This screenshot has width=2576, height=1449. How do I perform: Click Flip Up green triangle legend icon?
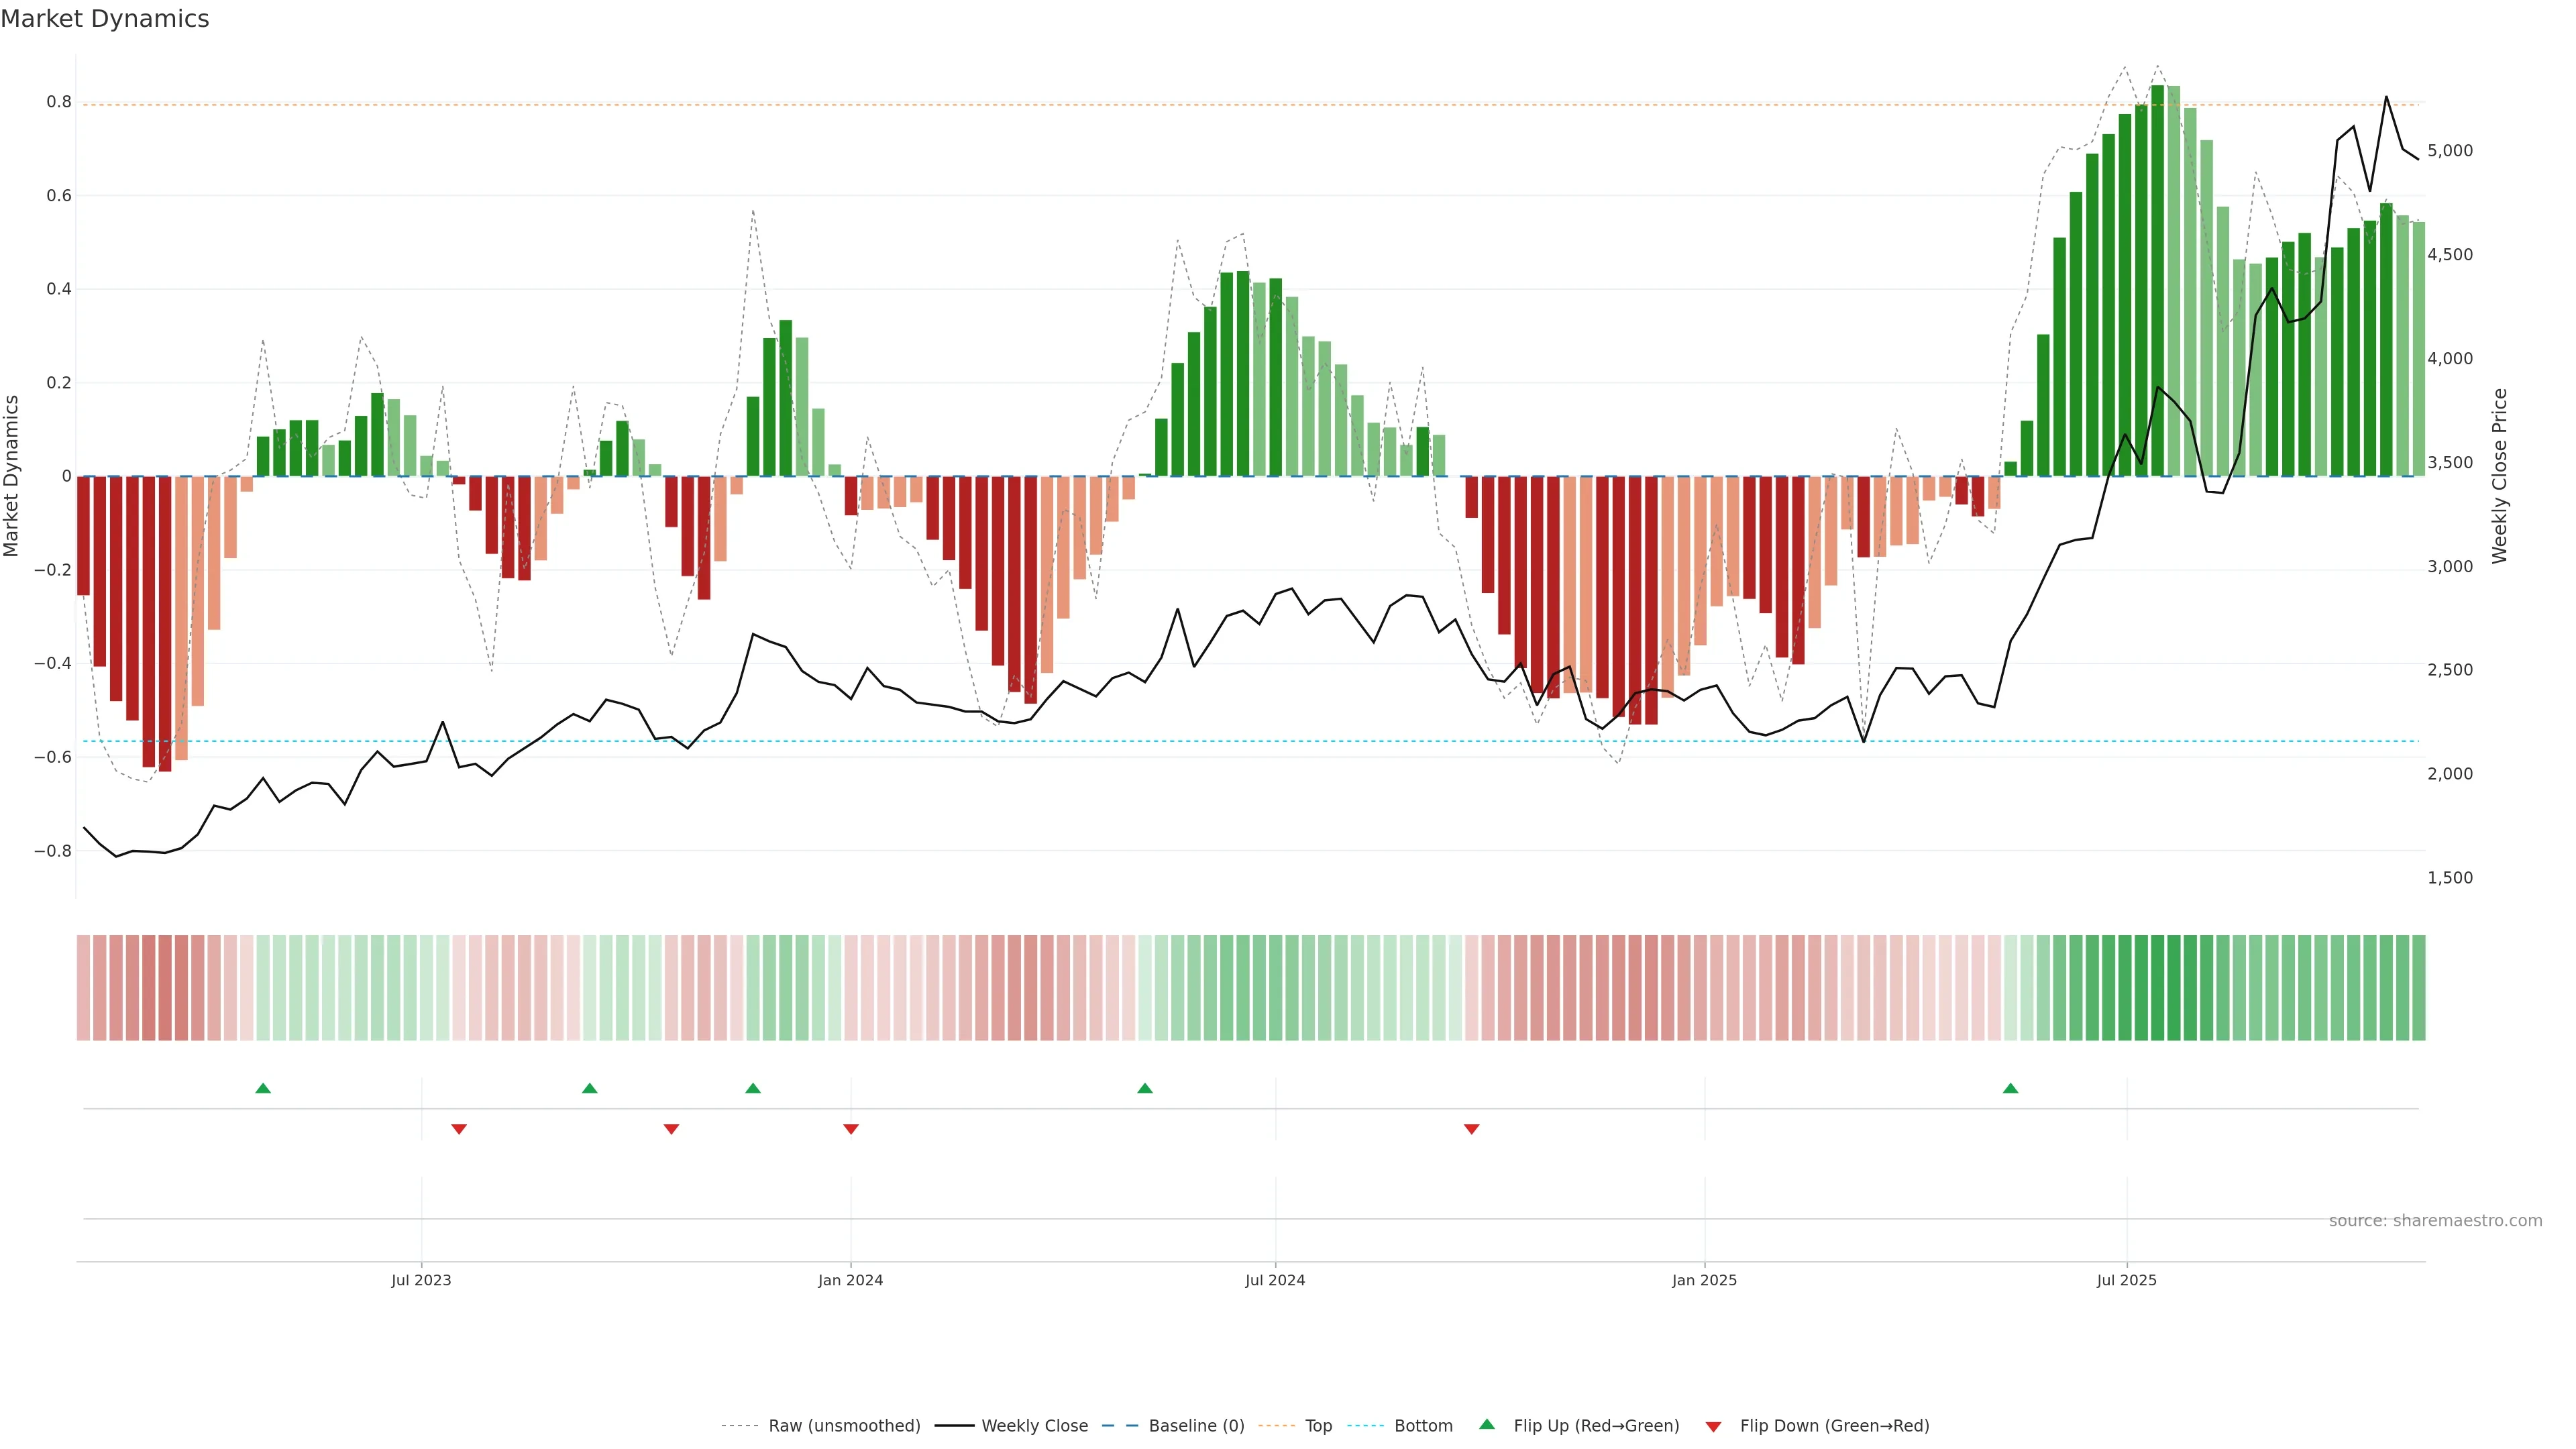pyautogui.click(x=1487, y=1424)
